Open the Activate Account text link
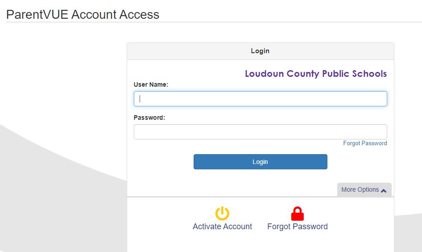The image size is (422, 252). coord(222,227)
